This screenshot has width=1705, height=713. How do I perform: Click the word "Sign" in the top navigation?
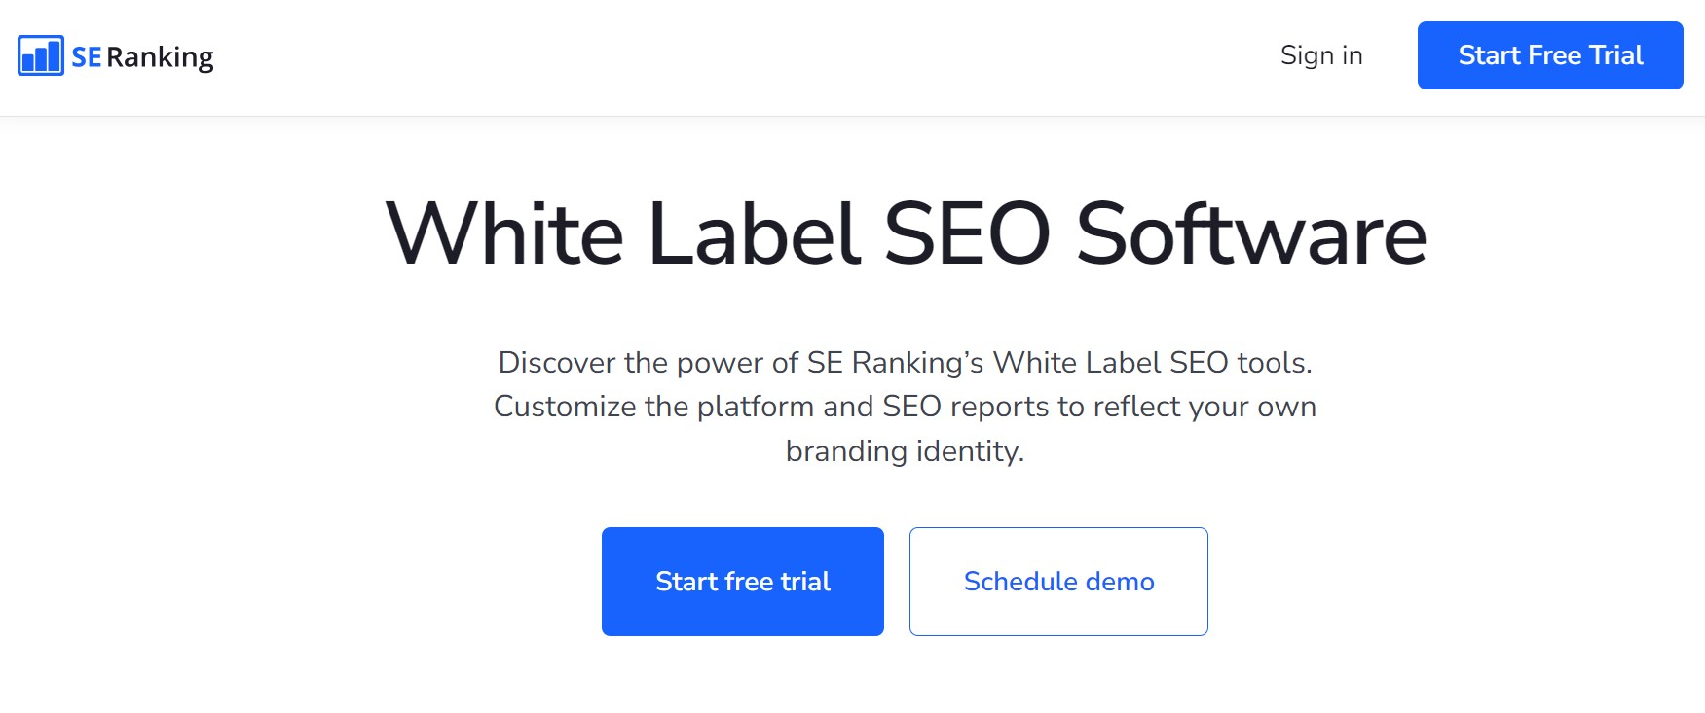(1307, 56)
